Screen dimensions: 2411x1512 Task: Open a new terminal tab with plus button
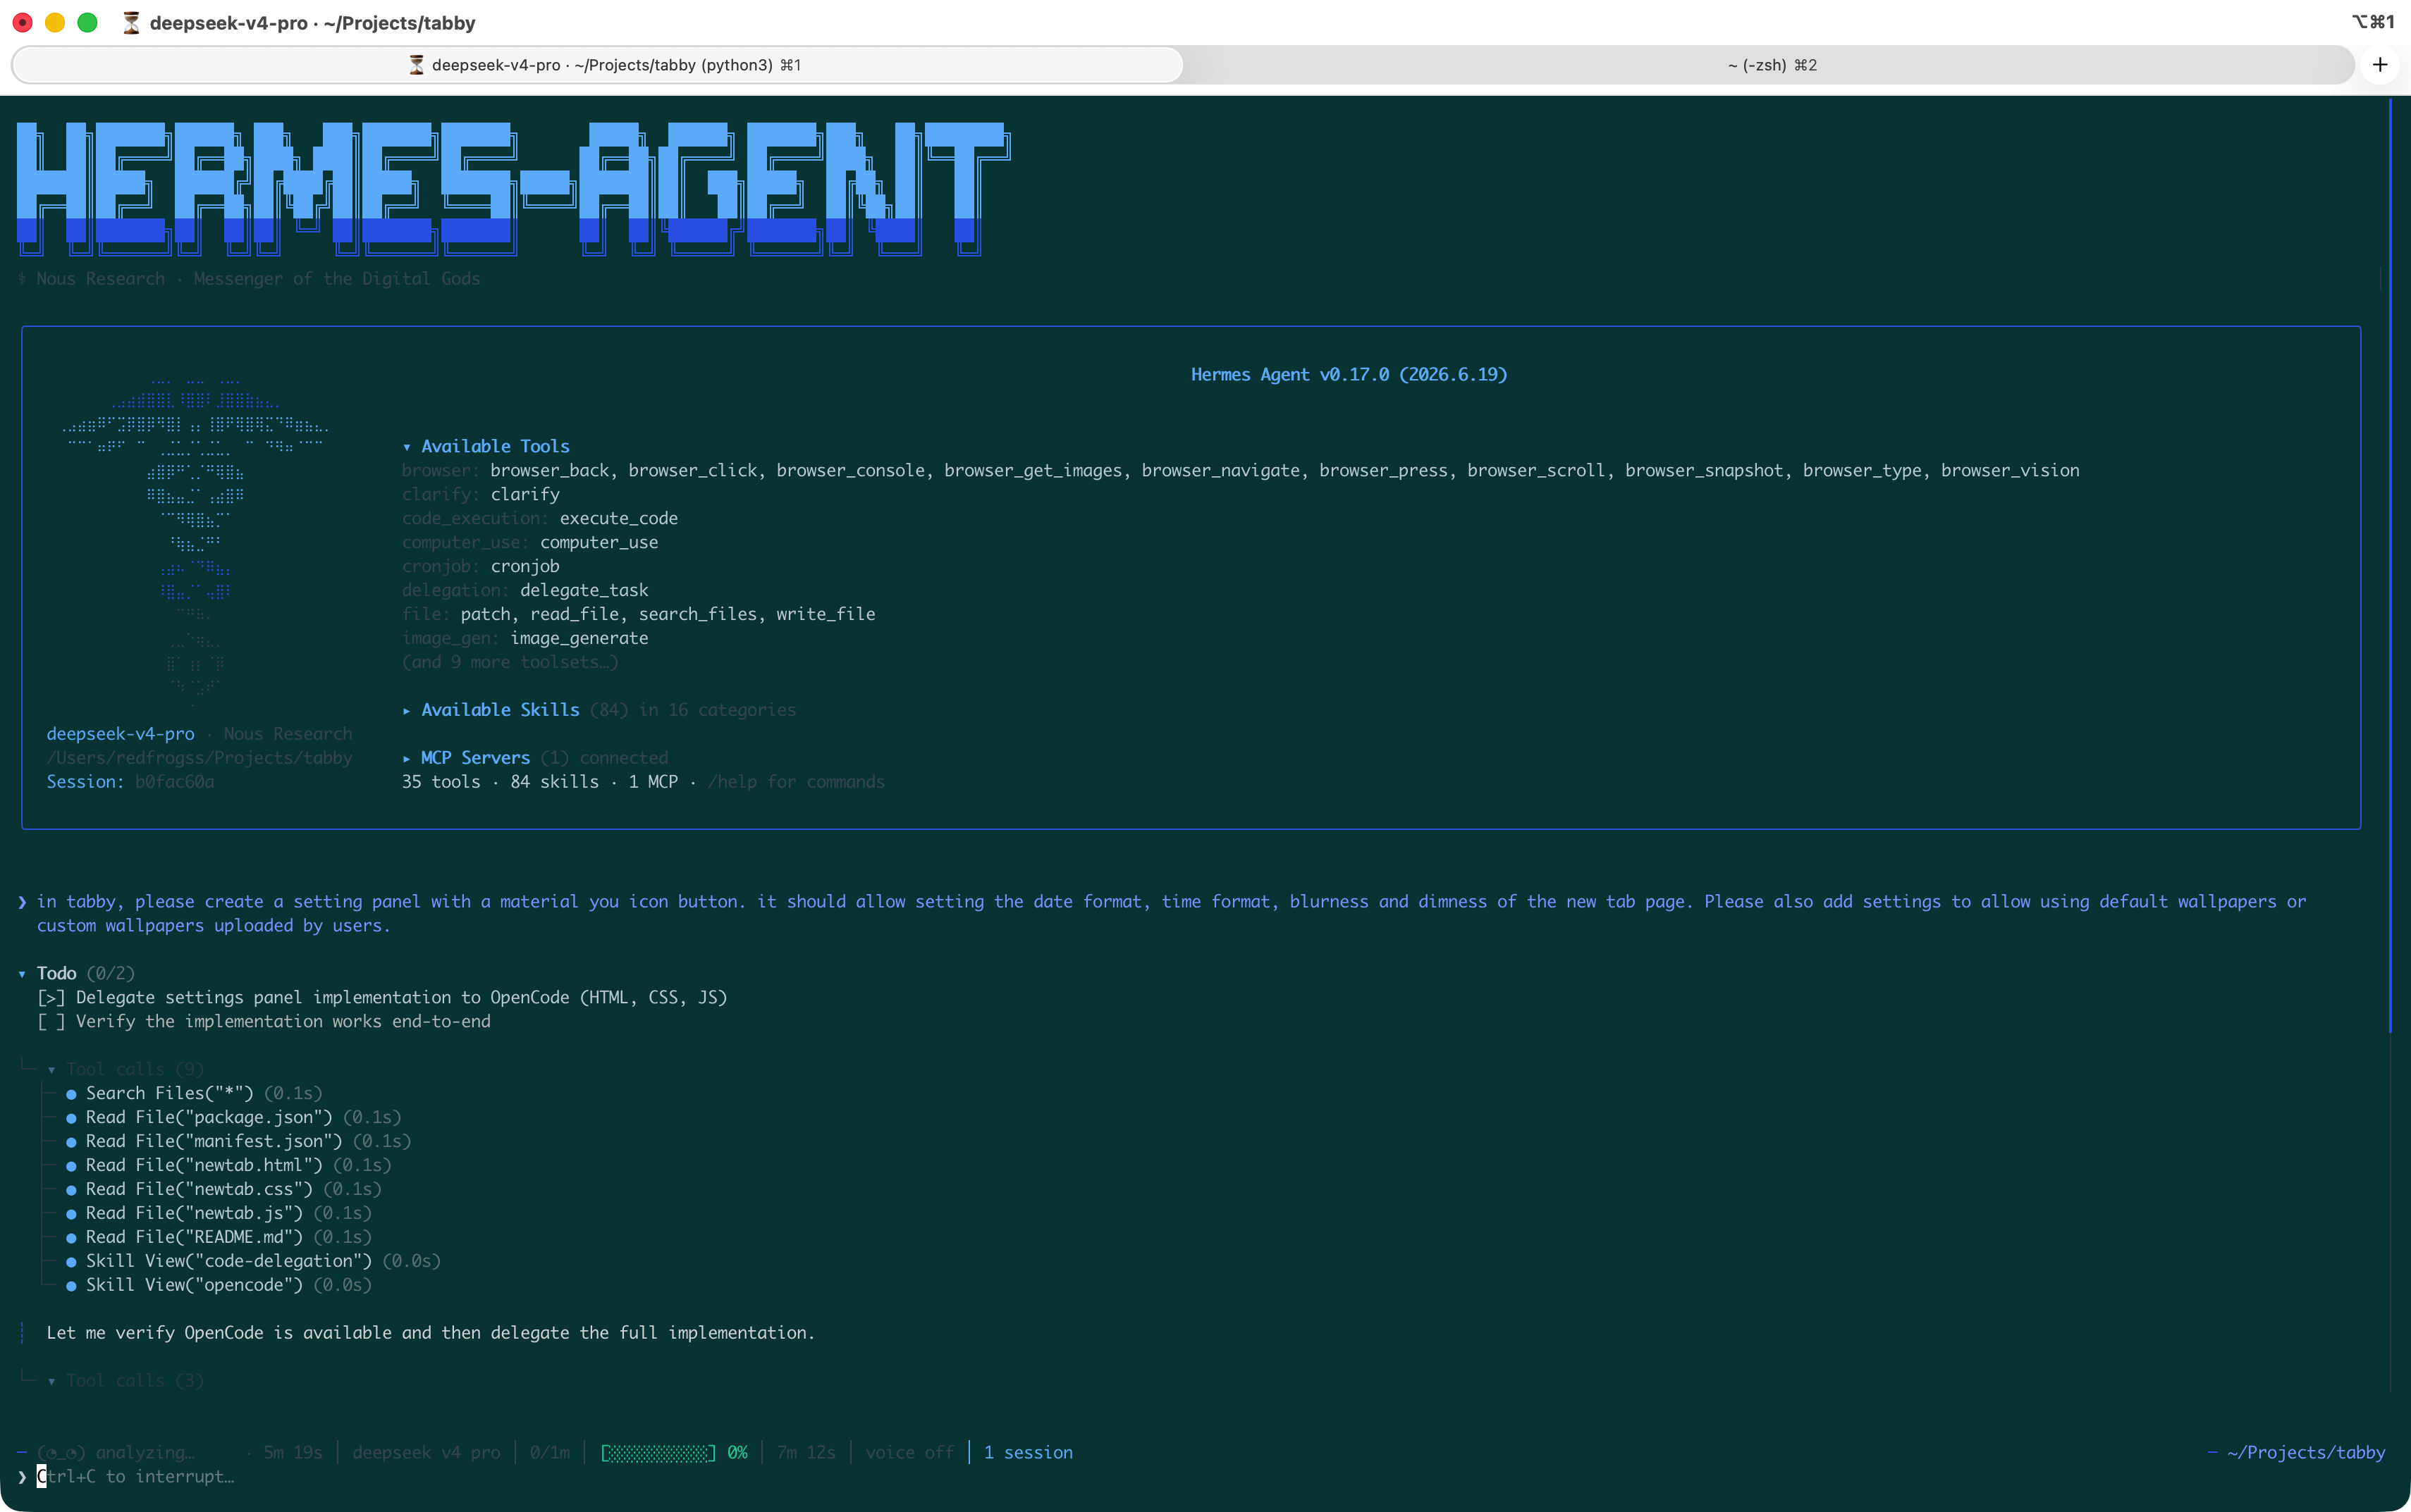[2380, 65]
